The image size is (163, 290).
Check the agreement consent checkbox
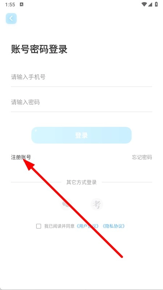pyautogui.click(x=39, y=226)
